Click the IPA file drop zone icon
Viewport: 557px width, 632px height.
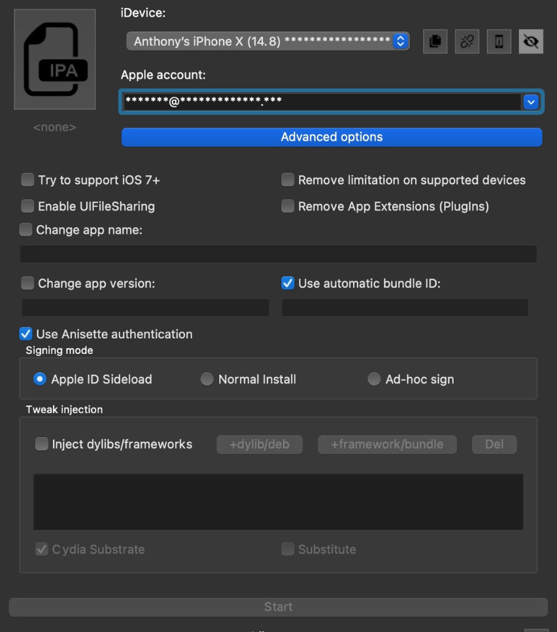[x=55, y=60]
